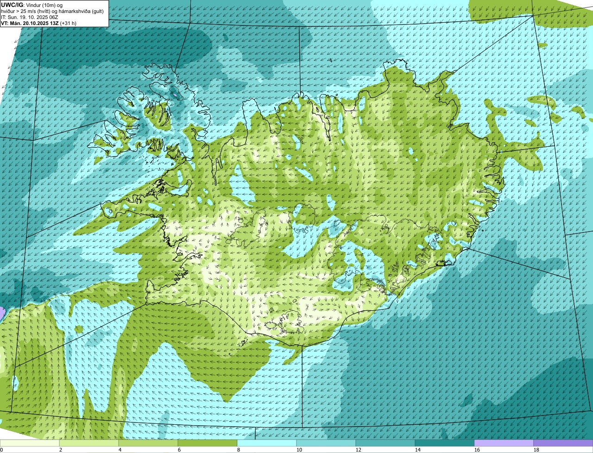
Task: Click the 'IT: Sun. 19. 10. 2025 06Z' line
Action: (30, 17)
